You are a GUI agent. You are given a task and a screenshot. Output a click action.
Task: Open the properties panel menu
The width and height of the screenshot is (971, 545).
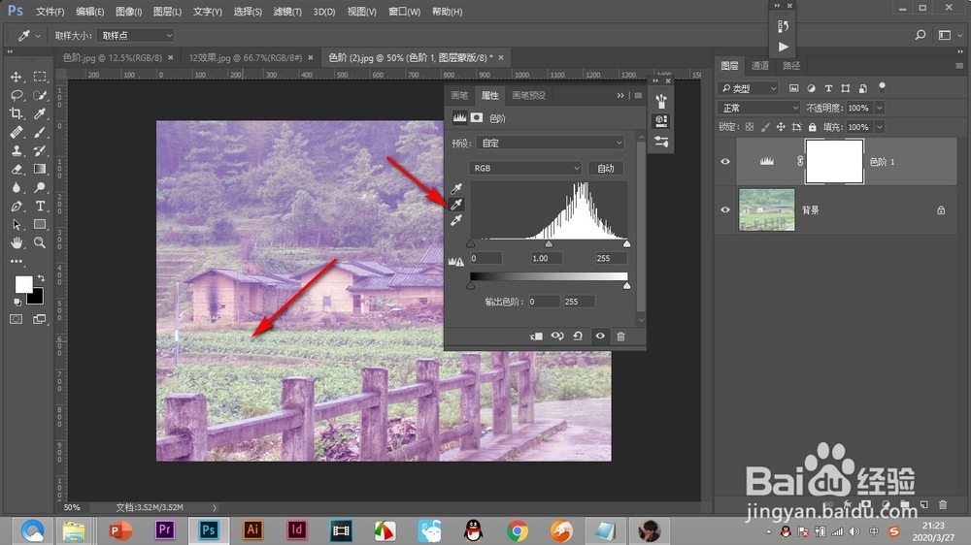638,95
